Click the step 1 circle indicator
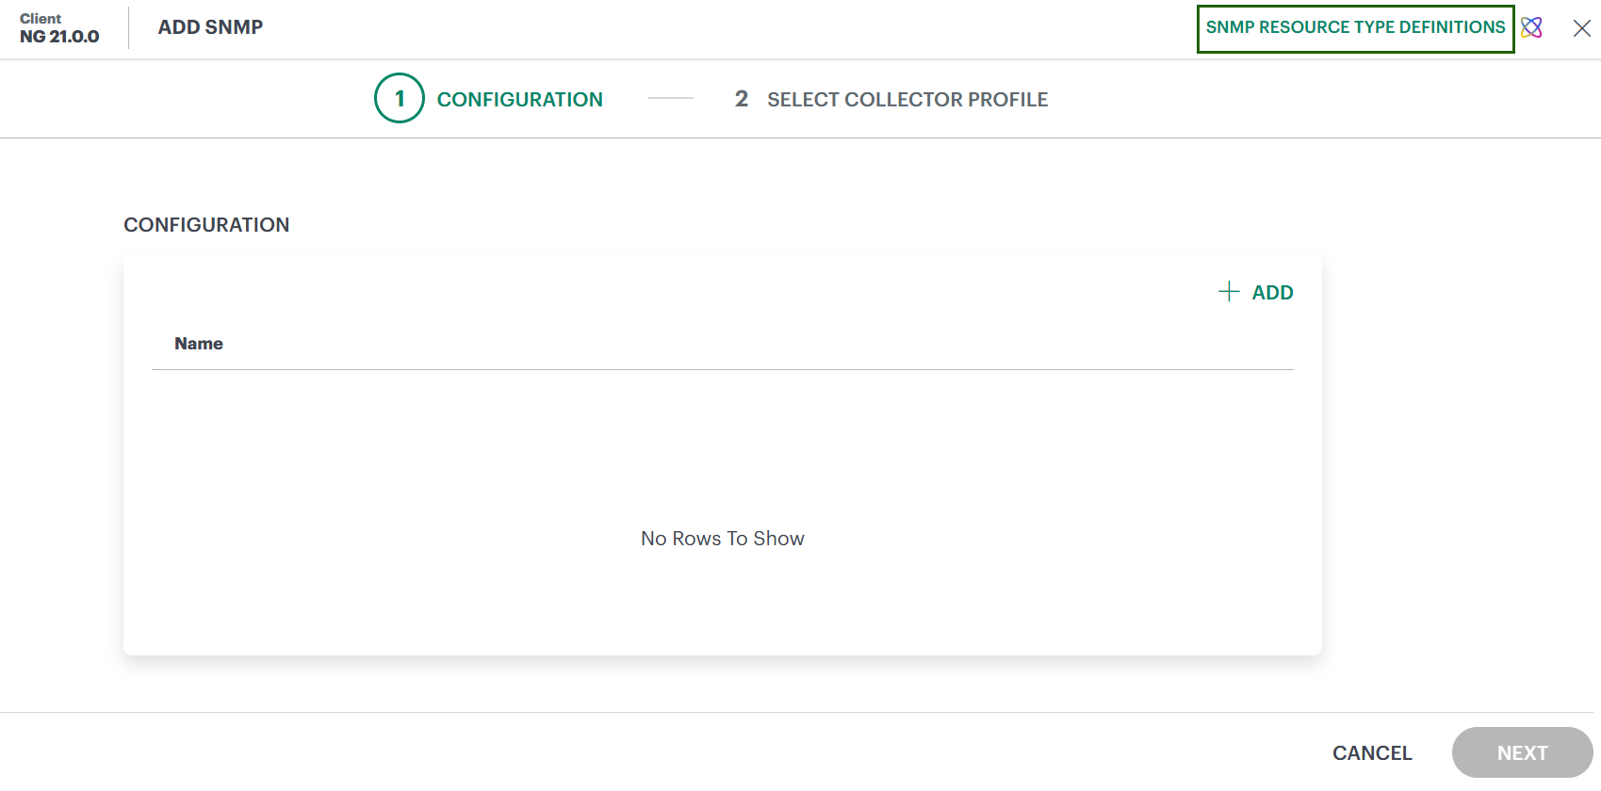1601x791 pixels. point(400,98)
